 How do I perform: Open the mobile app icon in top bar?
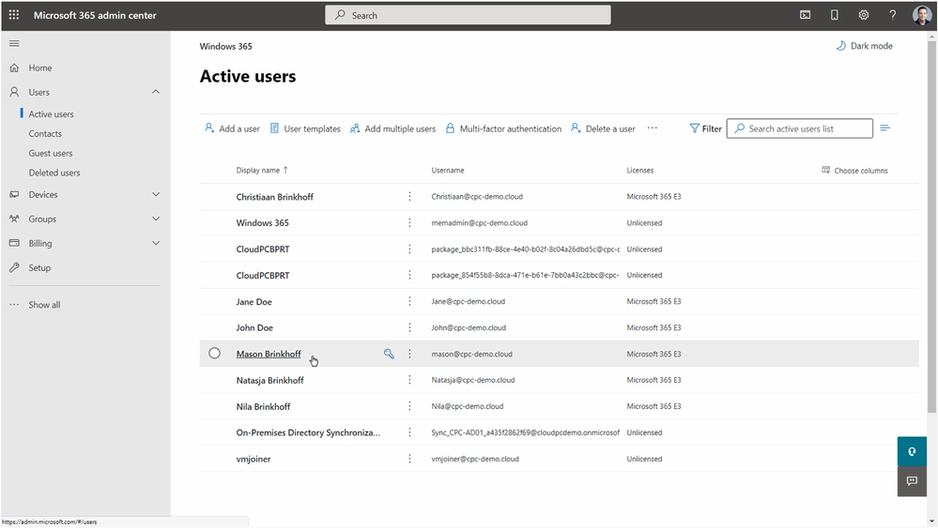click(x=835, y=15)
